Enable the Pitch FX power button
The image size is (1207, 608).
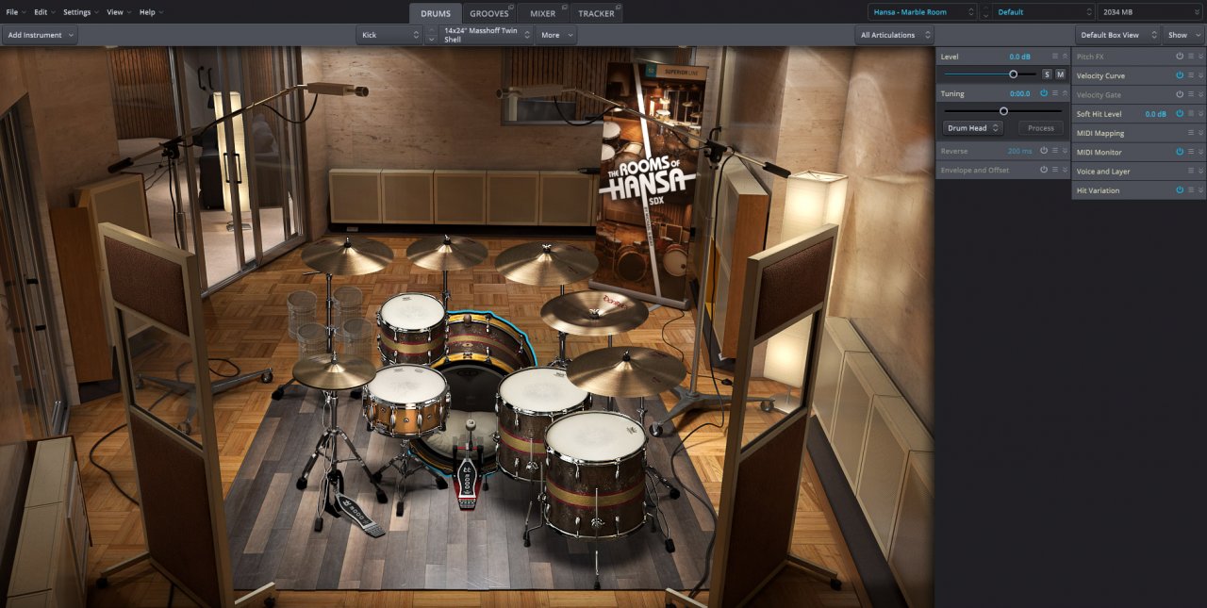pyautogui.click(x=1180, y=57)
